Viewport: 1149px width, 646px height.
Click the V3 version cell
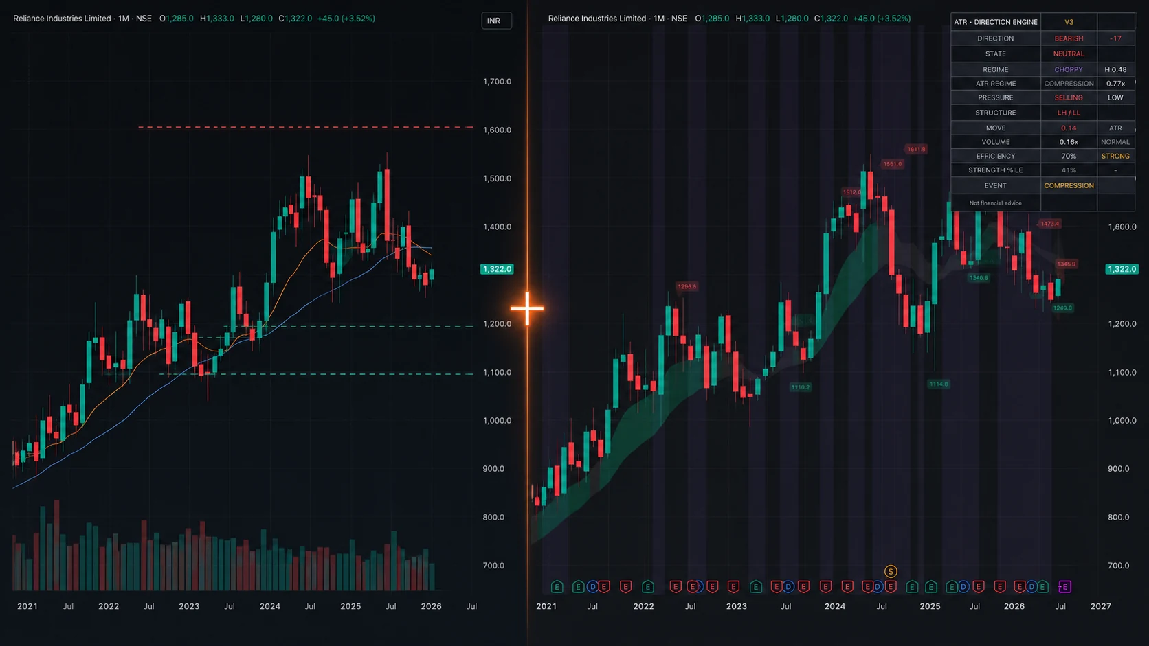coord(1069,22)
